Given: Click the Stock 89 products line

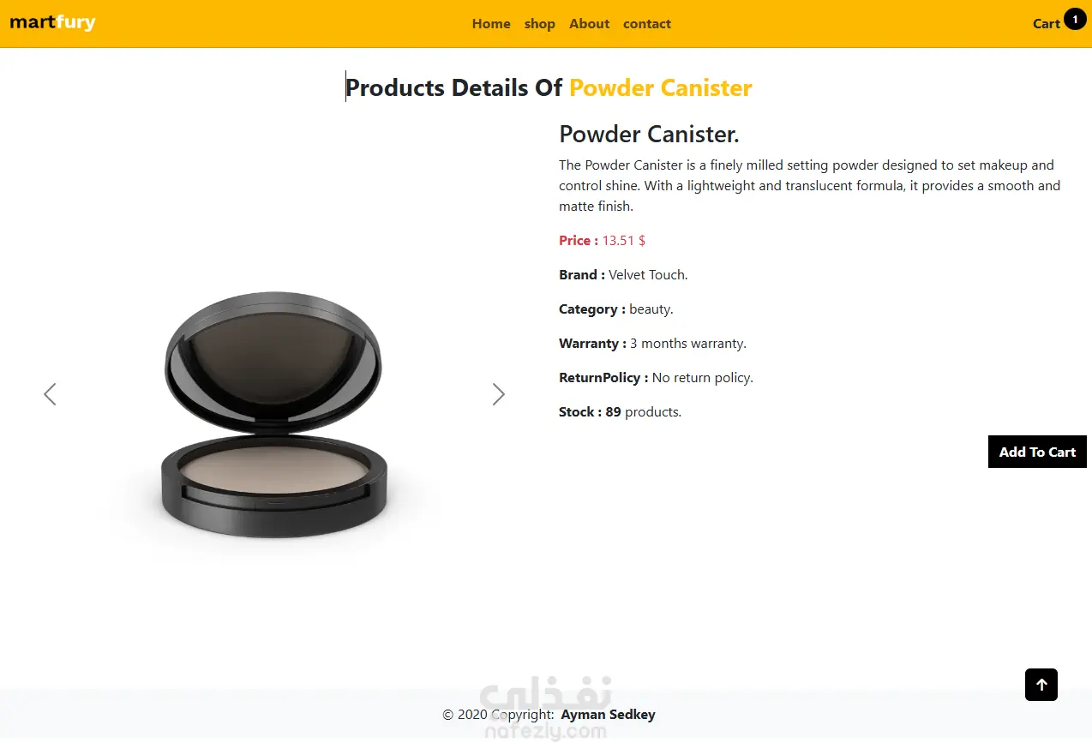Looking at the screenshot, I should point(620,412).
